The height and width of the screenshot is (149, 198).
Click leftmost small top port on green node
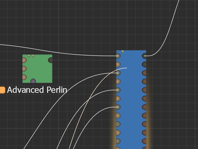(x=29, y=56)
